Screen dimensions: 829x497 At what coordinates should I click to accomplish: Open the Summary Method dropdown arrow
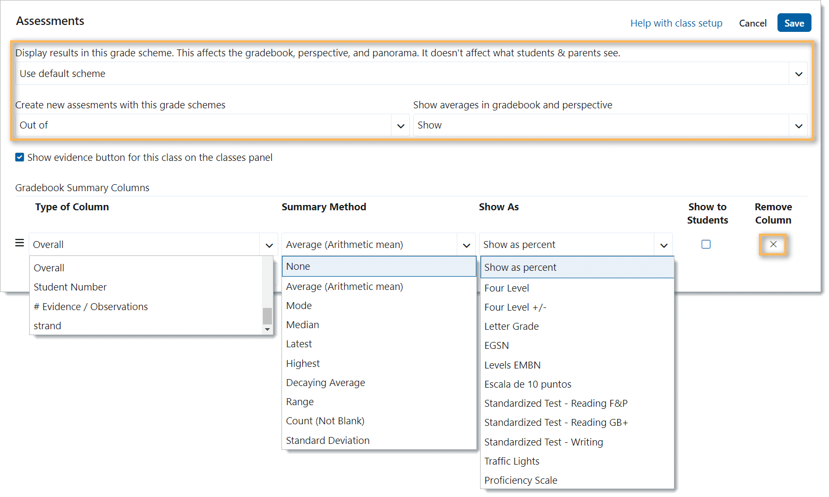tap(466, 245)
